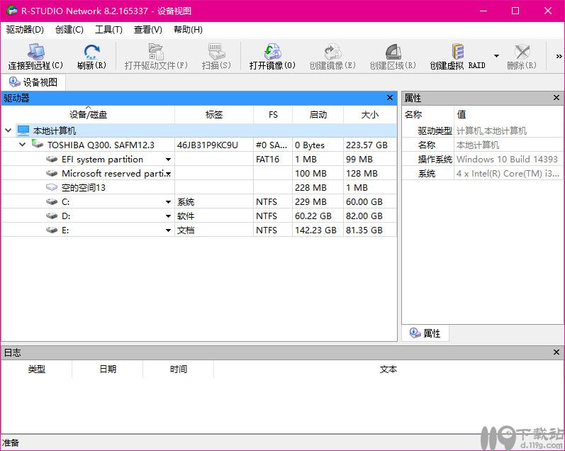Select the 空的空间13 row

click(199, 187)
